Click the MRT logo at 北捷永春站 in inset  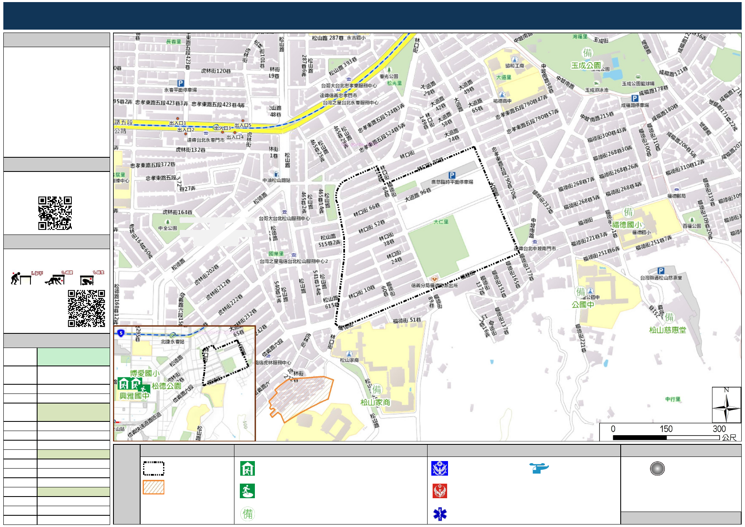click(173, 335)
